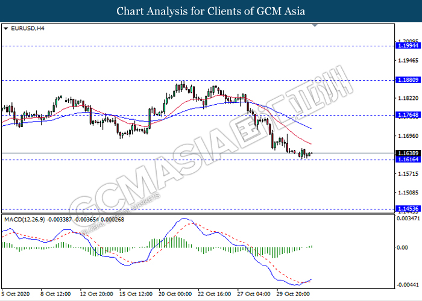Click the 1.19944 resistance price tag

click(x=407, y=46)
